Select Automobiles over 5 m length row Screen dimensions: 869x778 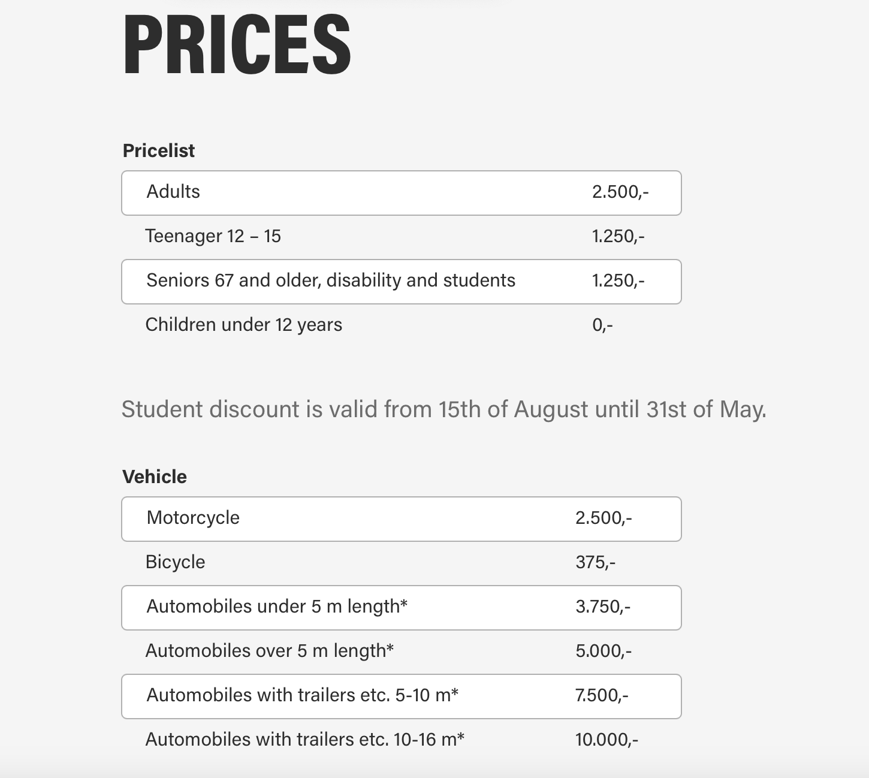point(402,652)
